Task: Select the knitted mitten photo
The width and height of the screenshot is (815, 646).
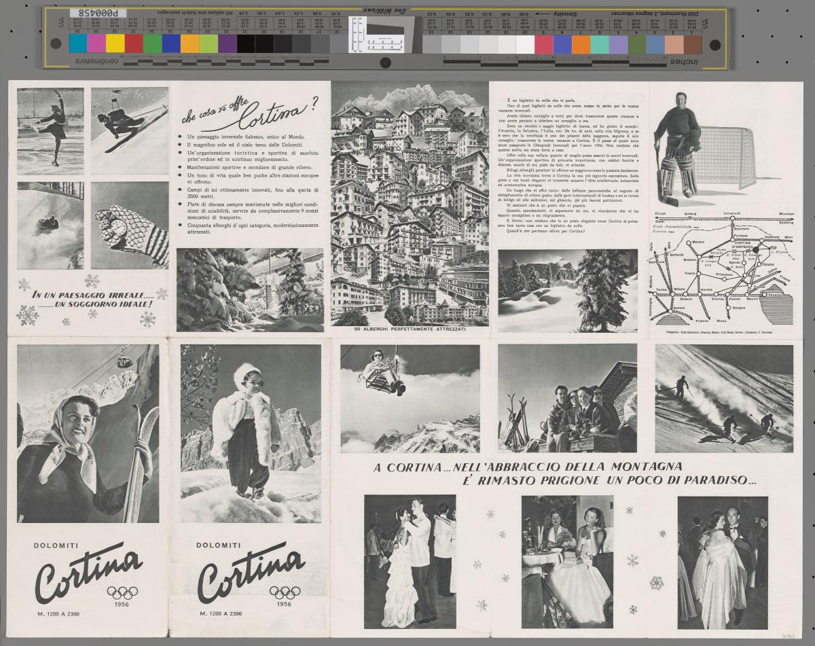Action: [x=129, y=225]
